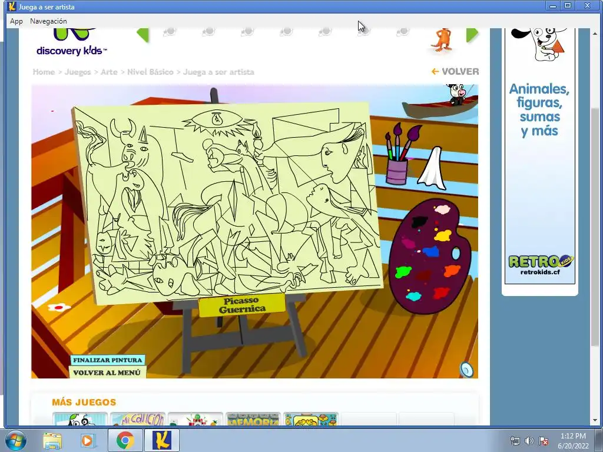Select the magenta paint on palette
The width and height of the screenshot is (603, 452).
pyautogui.click(x=408, y=243)
